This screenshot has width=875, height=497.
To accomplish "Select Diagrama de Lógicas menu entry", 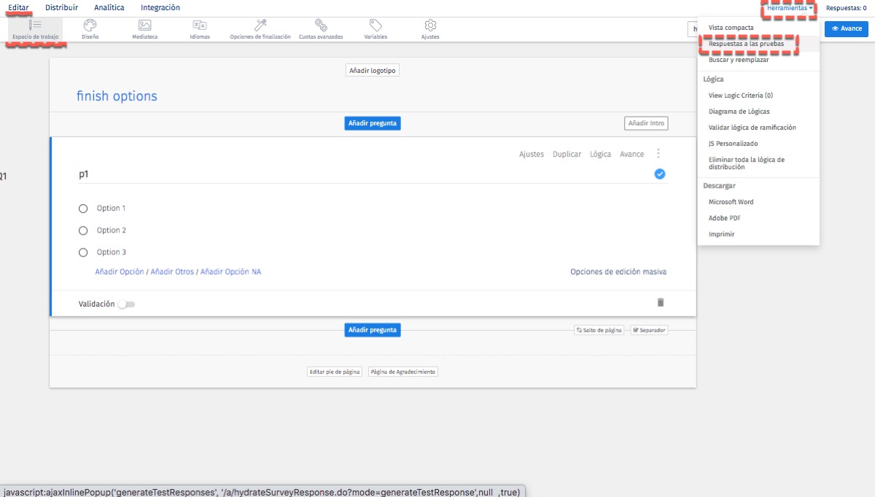I will pos(738,111).
